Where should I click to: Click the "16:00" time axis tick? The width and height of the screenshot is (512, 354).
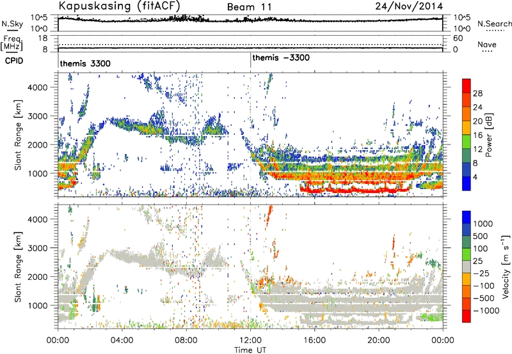(314, 341)
